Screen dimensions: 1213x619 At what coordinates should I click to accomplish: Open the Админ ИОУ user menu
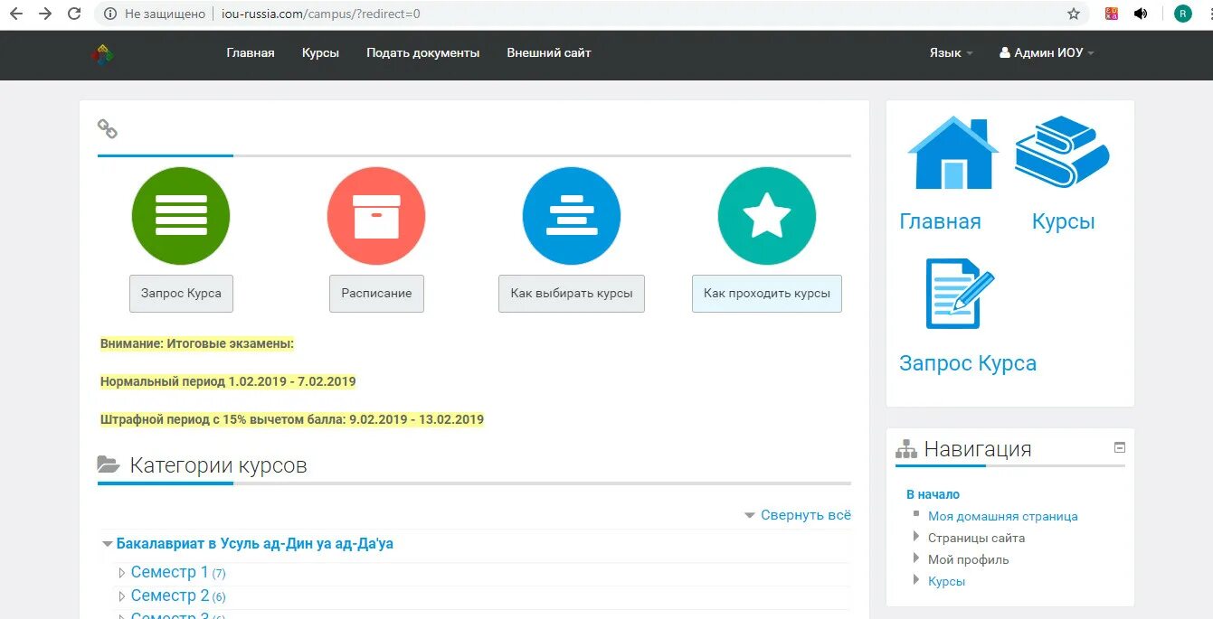(x=1047, y=53)
